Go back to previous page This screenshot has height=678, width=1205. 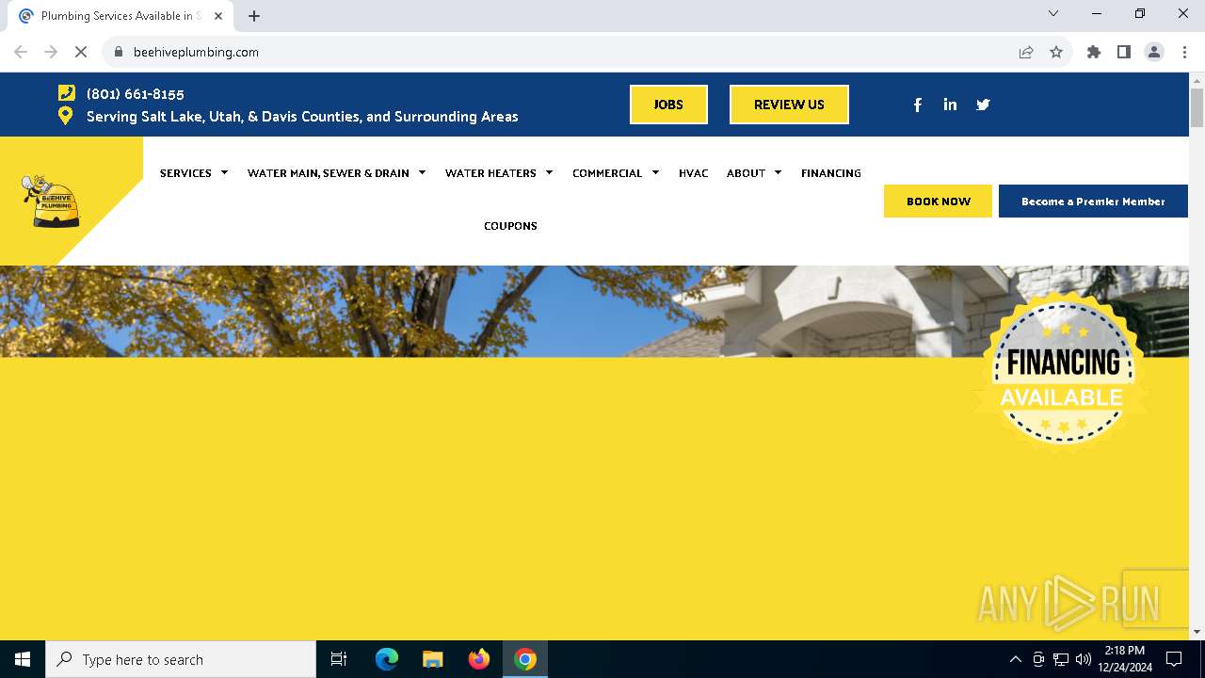(21, 52)
